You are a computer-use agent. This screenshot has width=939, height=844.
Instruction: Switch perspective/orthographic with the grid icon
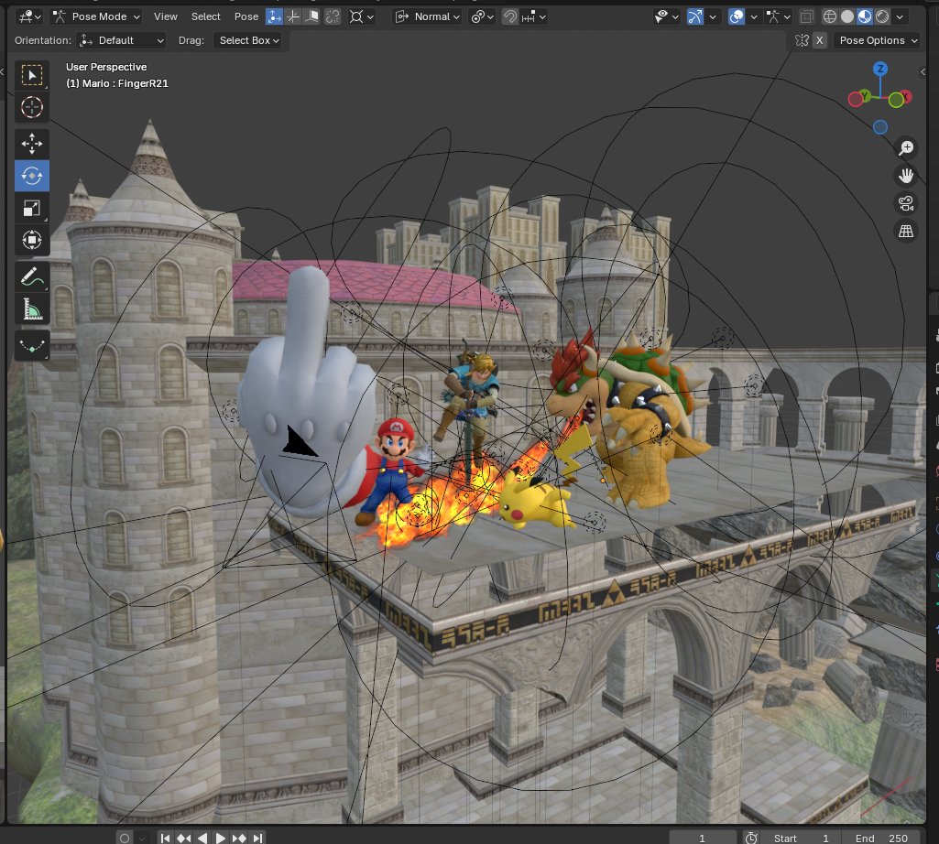[906, 231]
